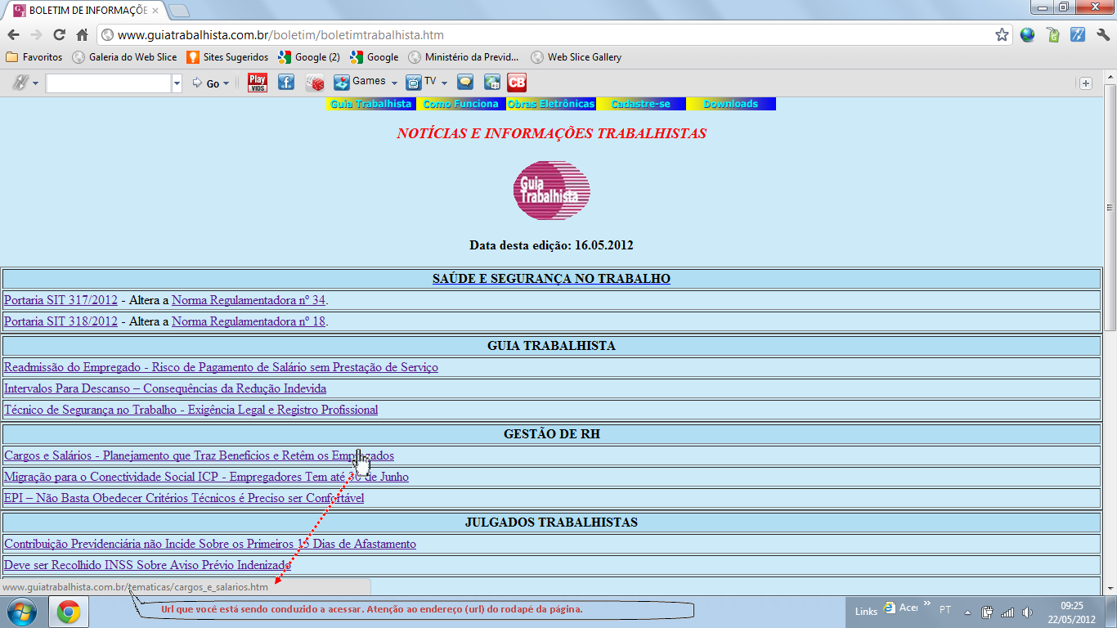Image resolution: width=1117 pixels, height=628 pixels.
Task: Click the red dice icon in toolbar
Action: 315,83
